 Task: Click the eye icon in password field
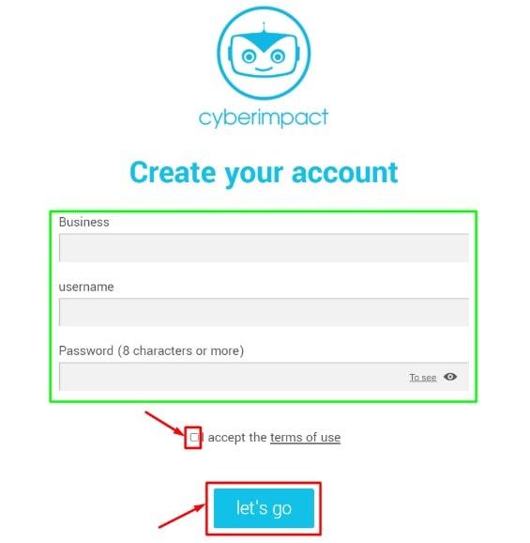(x=450, y=377)
